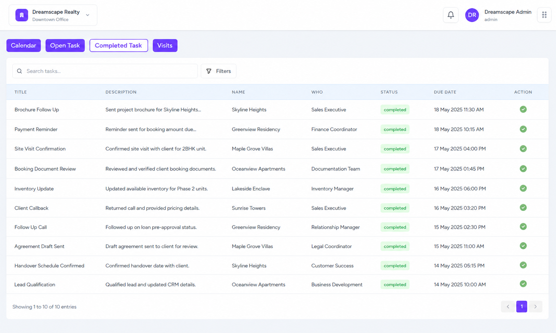Click the green check for Follow Up Call

point(523,227)
